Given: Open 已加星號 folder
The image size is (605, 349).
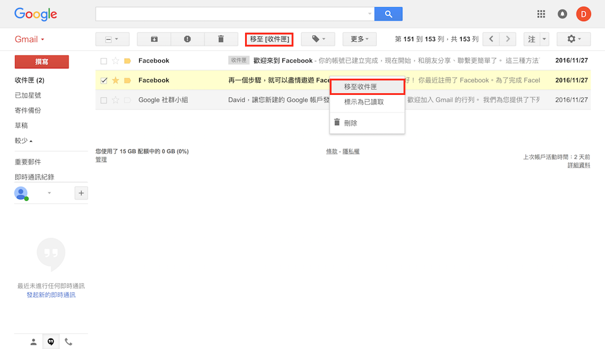Looking at the screenshot, I should coord(28,95).
